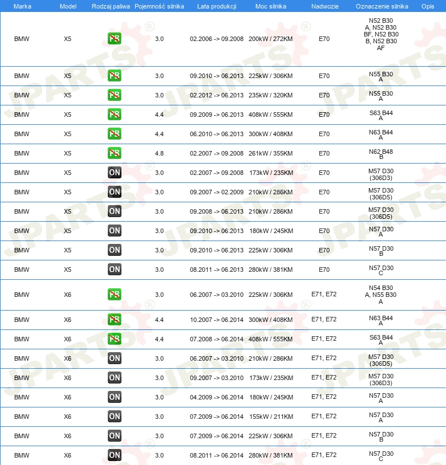Click the ON diesel icon in the X5 180kW / 245KM row
Viewport: 446px width, 465px height.
[114, 231]
